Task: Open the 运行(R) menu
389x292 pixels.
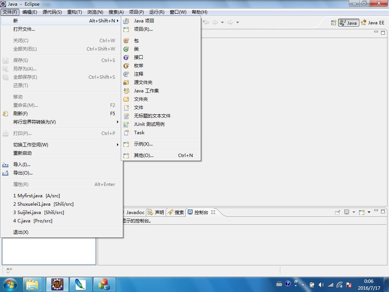Action: coord(157,12)
